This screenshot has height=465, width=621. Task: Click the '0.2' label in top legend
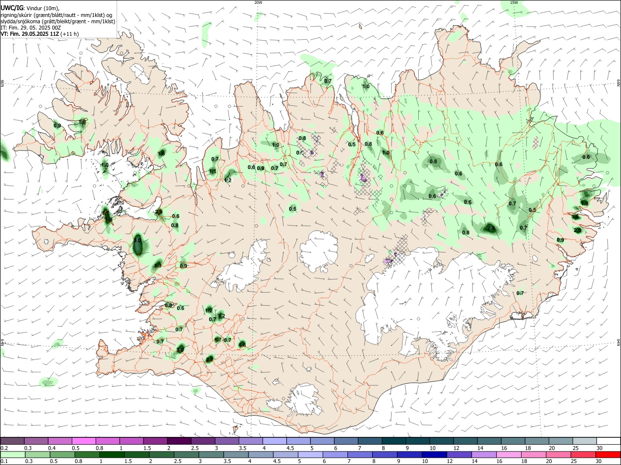tap(4, 448)
